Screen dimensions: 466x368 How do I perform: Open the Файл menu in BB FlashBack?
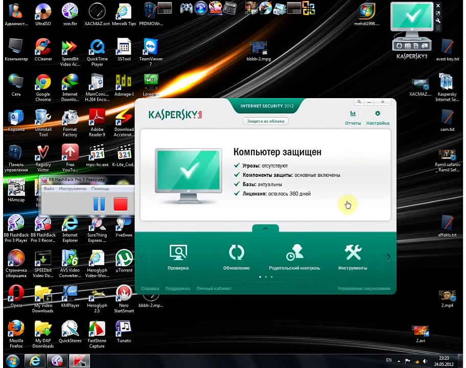click(49, 189)
